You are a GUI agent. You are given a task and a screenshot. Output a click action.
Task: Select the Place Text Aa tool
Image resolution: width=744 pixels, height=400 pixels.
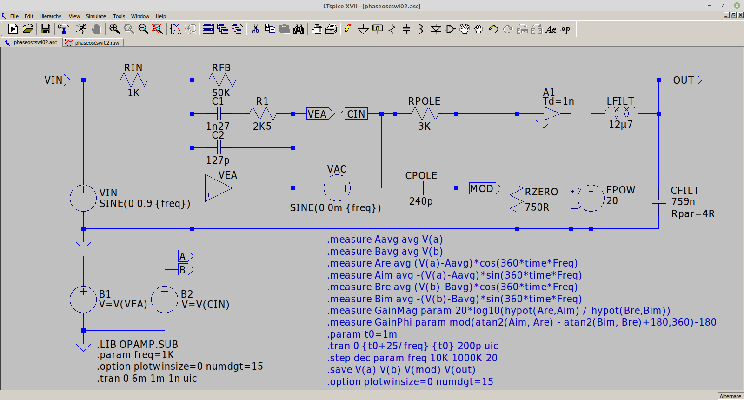coord(551,29)
